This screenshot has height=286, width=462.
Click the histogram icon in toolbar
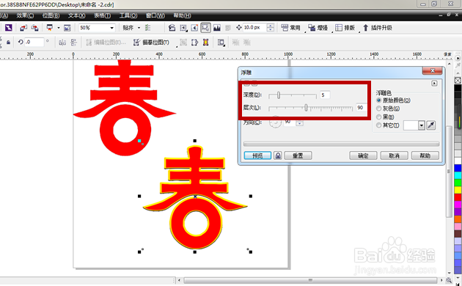click(x=217, y=28)
